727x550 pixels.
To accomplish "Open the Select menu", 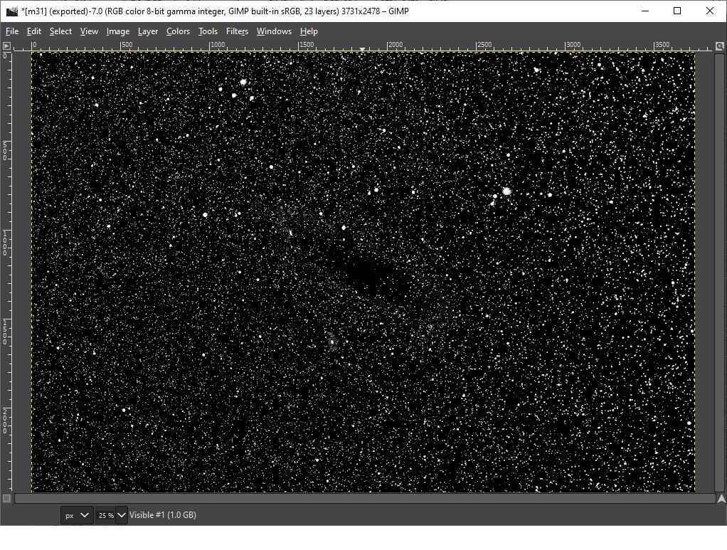I will [x=60, y=31].
